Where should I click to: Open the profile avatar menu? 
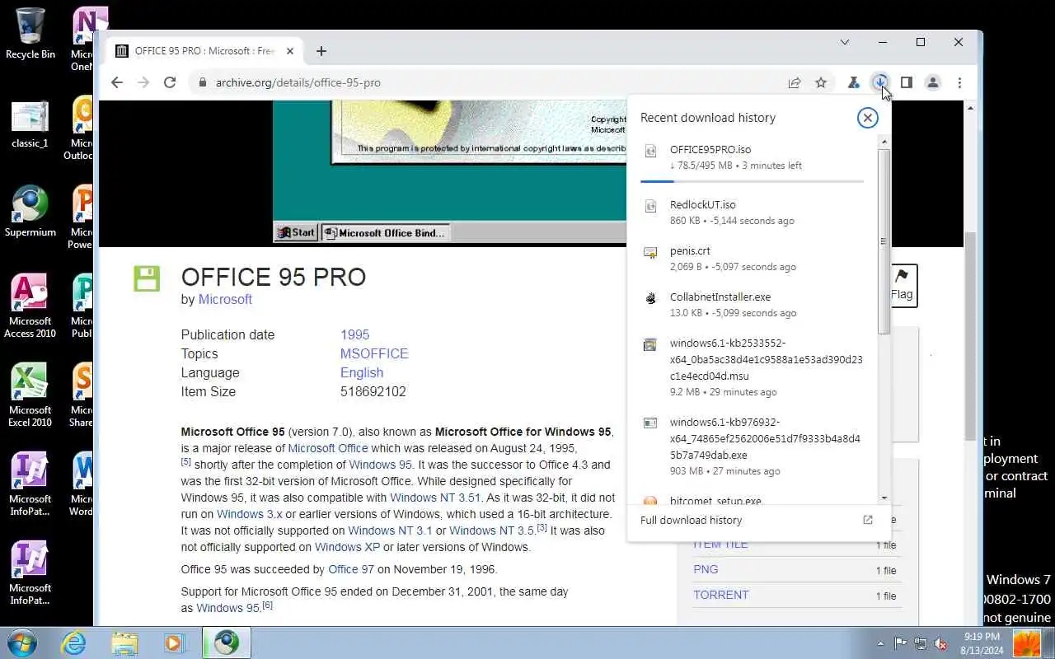[x=933, y=82]
